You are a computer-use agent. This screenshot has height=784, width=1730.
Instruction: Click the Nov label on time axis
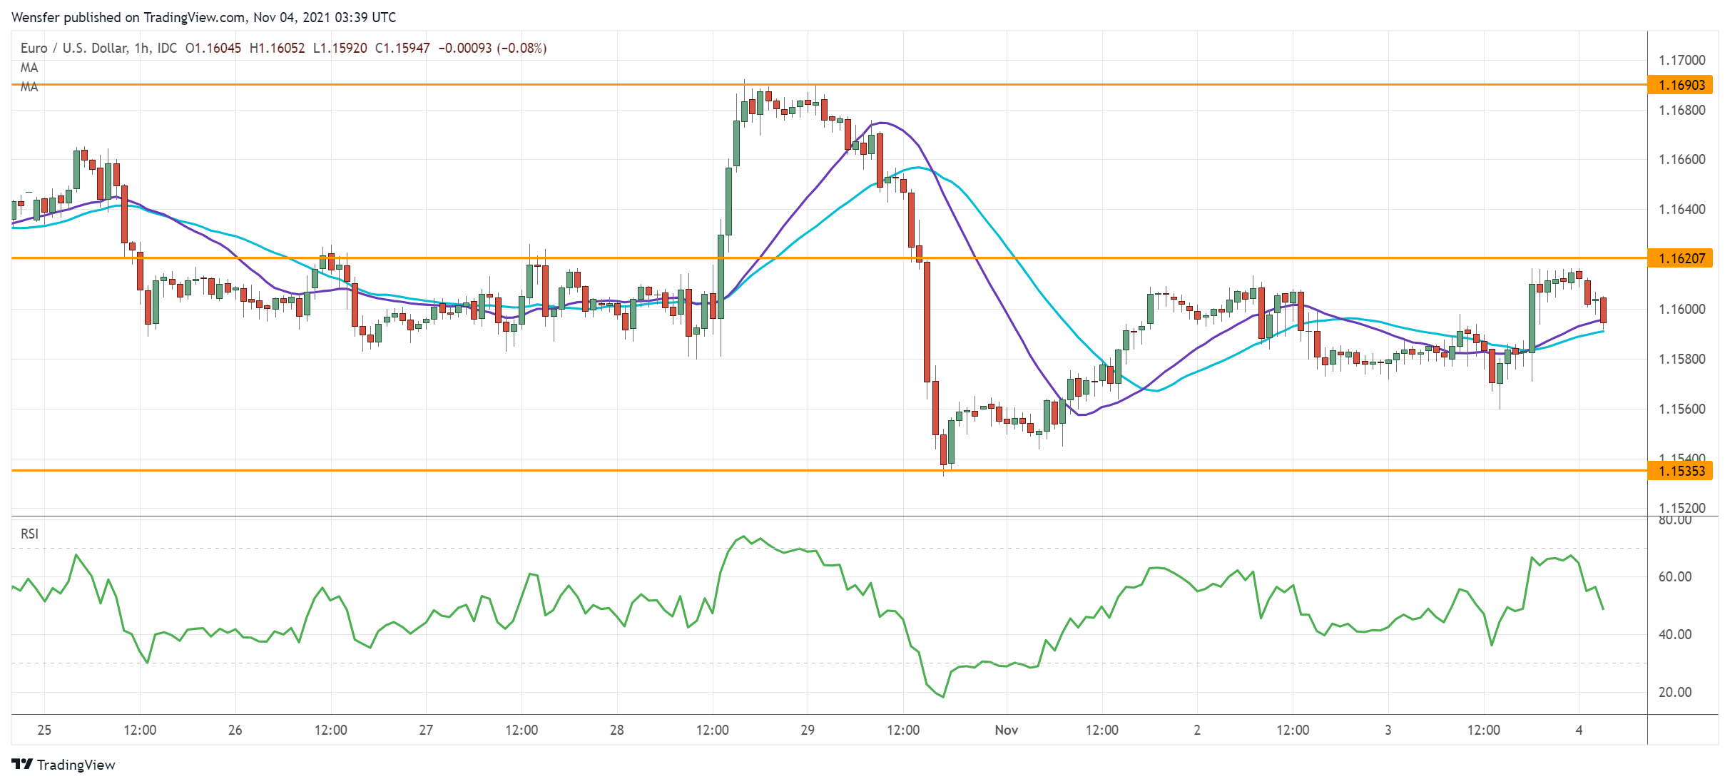pos(1006,730)
